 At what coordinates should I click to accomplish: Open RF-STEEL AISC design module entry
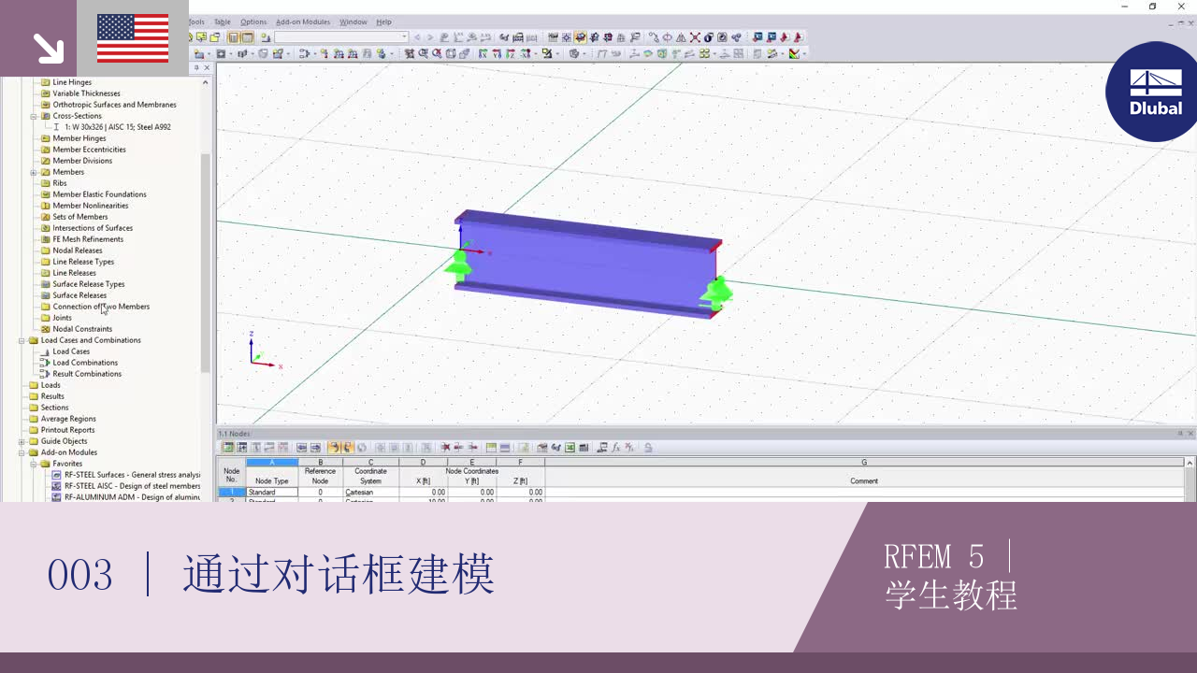point(132,486)
